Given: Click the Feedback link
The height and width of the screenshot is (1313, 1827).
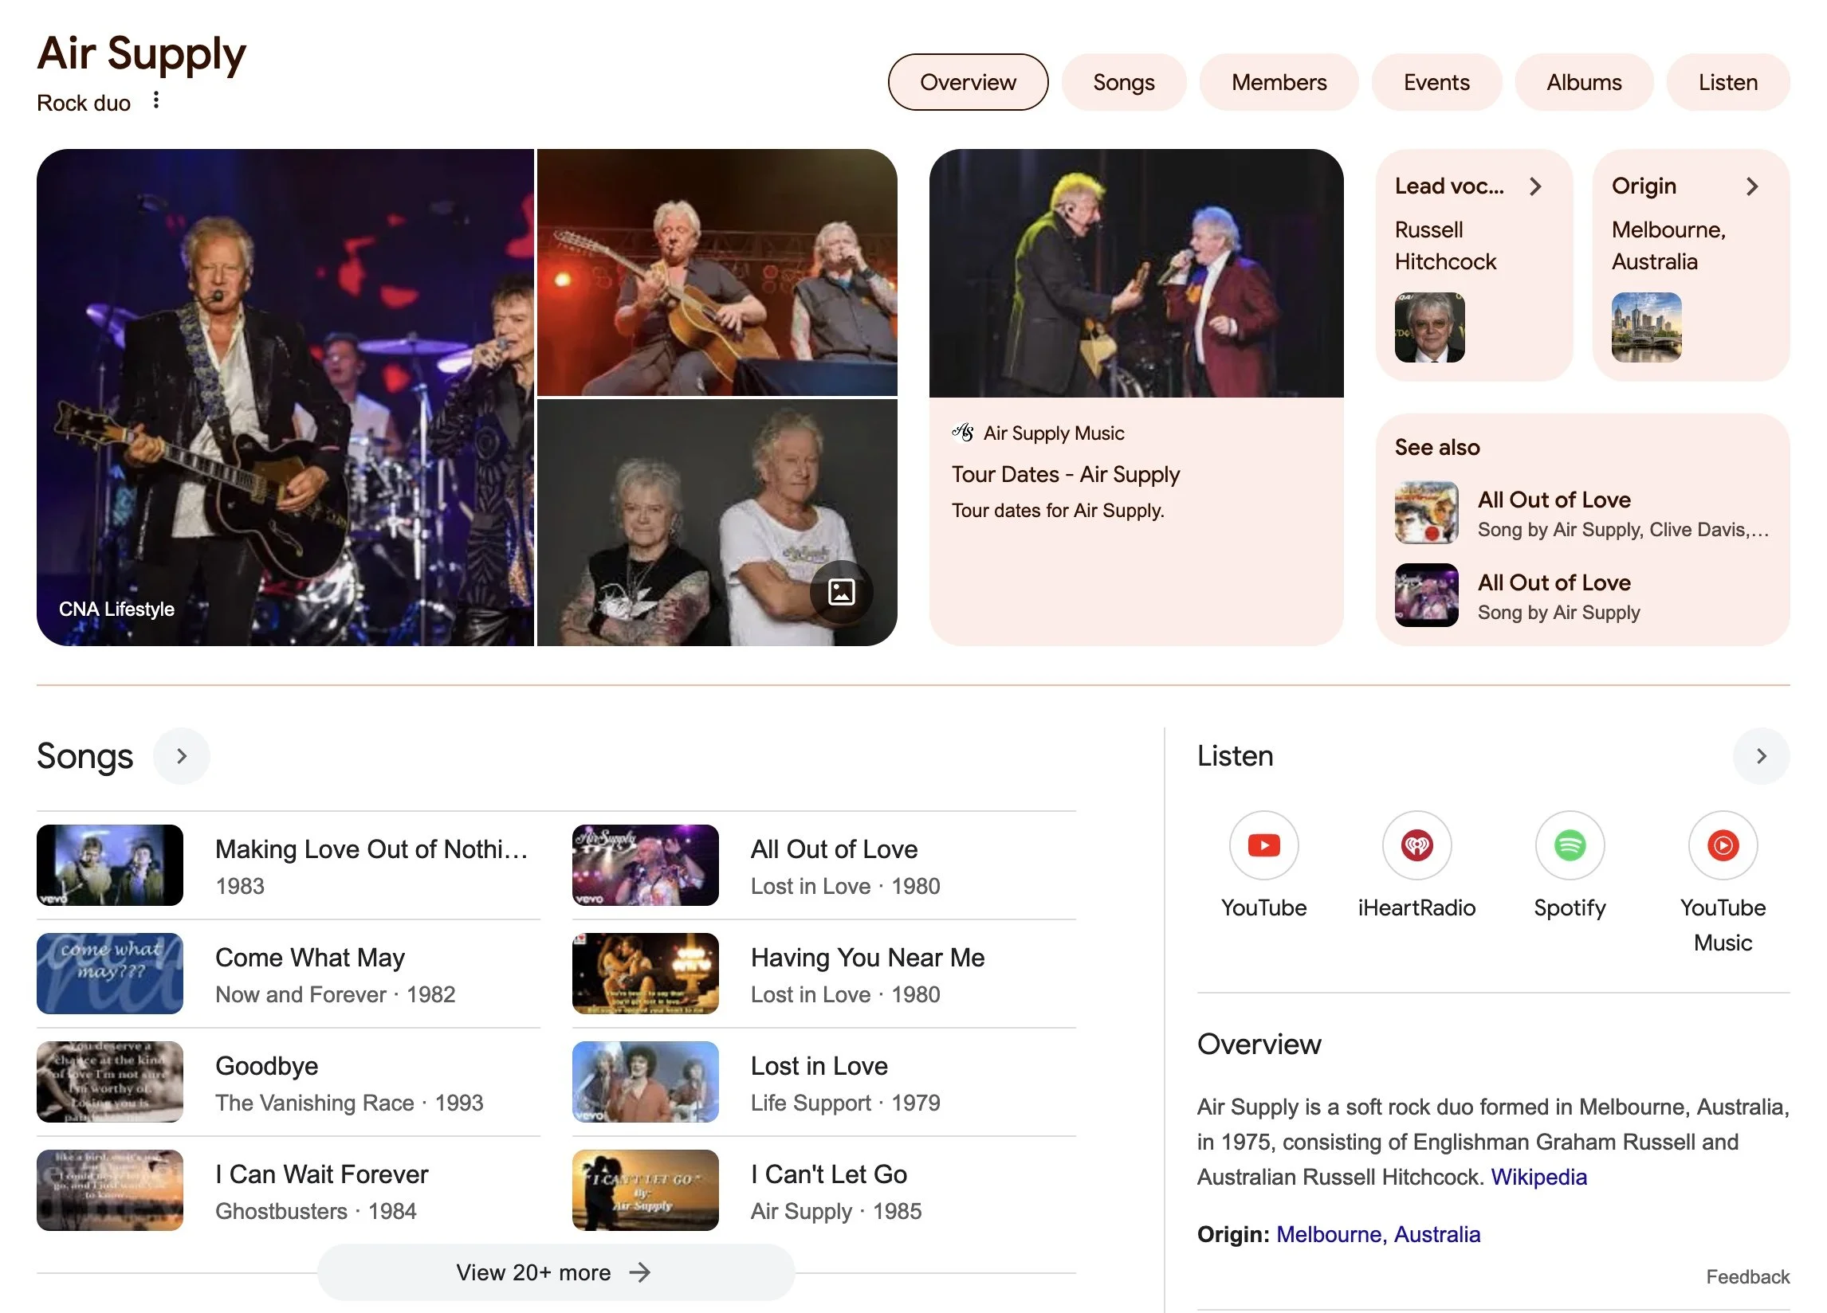Looking at the screenshot, I should pos(1747,1277).
